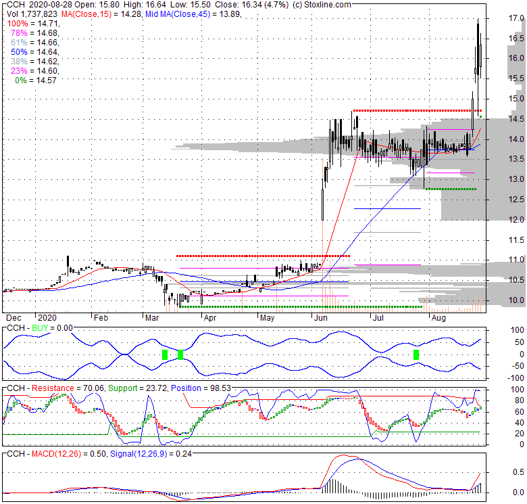This screenshot has height=504, width=527.
Task: Click the CCH - BUY = 0.00 panel title
Action: pyautogui.click(x=40, y=328)
